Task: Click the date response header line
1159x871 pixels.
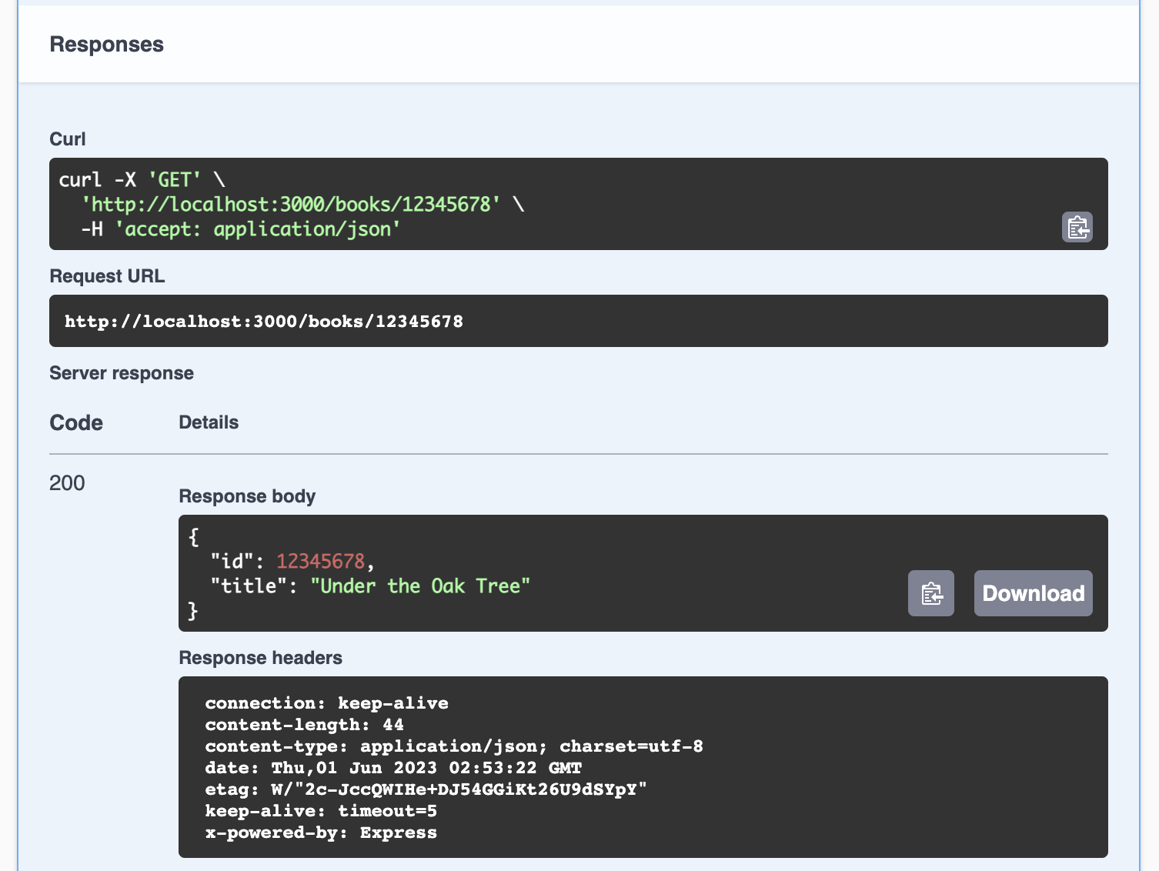Action: pos(392,768)
